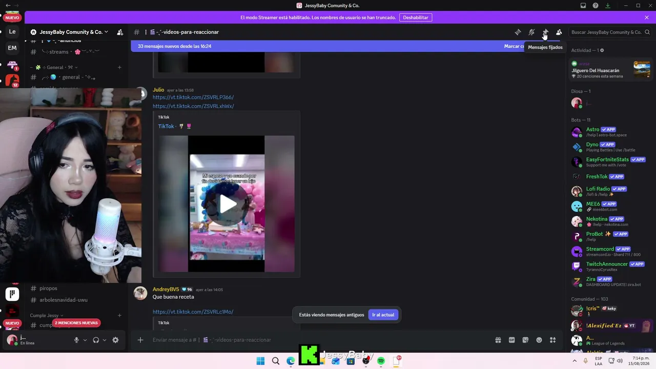
Task: View the TwitchAnnouncer bot profile
Action: [x=611, y=266]
